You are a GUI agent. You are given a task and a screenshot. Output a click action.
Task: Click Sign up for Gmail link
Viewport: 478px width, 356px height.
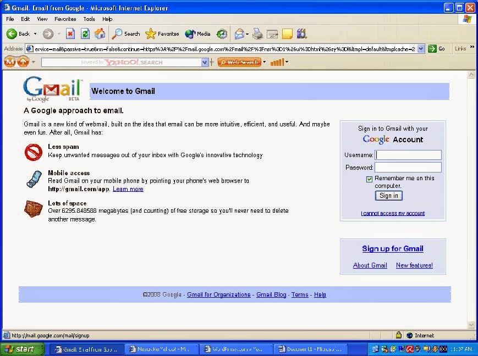(393, 248)
